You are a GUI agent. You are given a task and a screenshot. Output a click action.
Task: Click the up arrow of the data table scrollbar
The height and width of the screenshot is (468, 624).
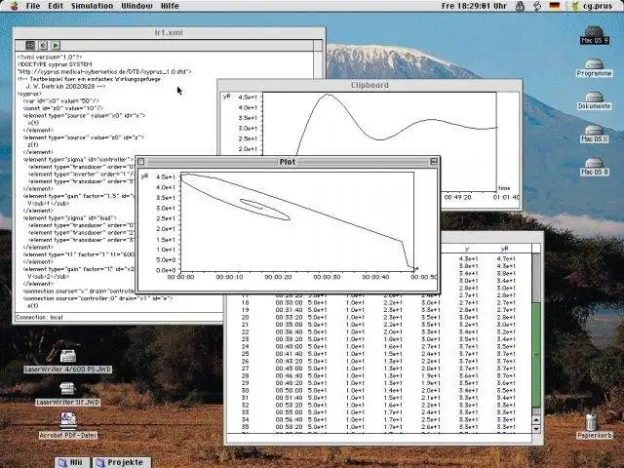tap(536, 420)
